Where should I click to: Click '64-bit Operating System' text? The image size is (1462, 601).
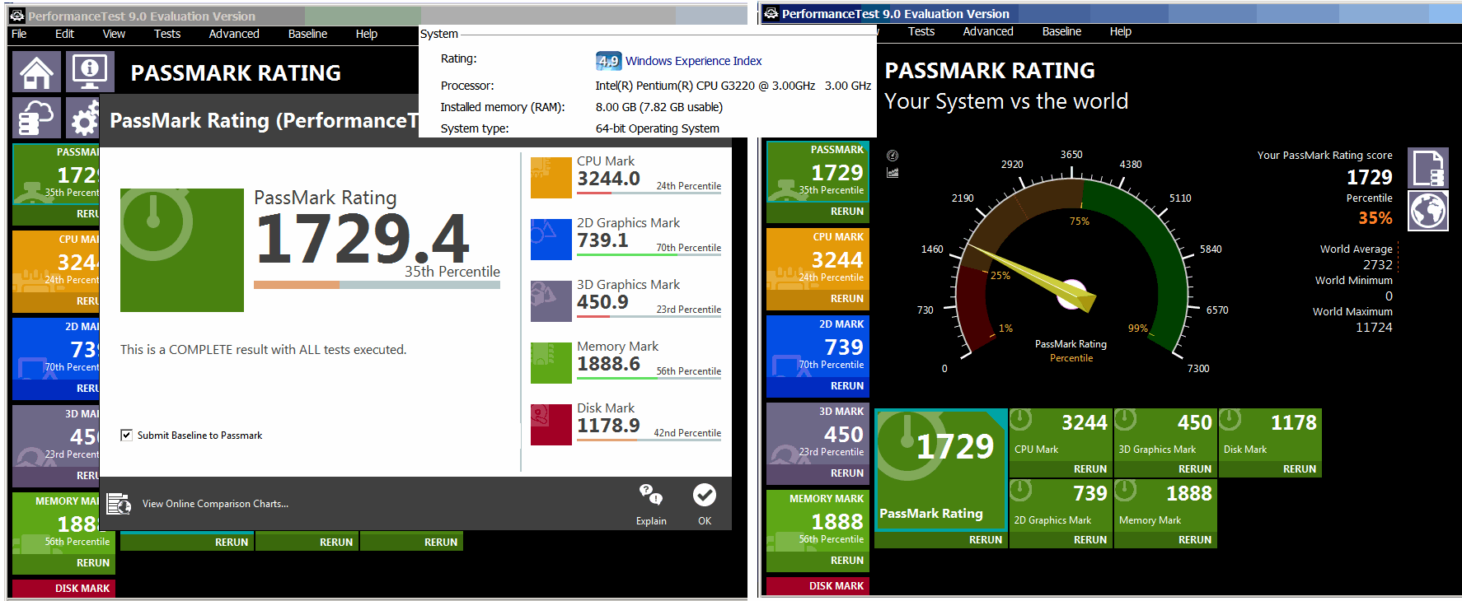pyautogui.click(x=658, y=128)
